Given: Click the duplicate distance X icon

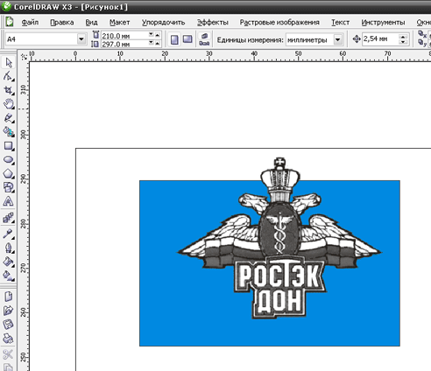Looking at the screenshot, I should 422,34.
